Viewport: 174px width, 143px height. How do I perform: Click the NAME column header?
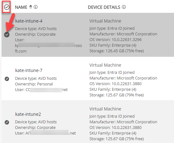pyautogui.click(x=21, y=7)
